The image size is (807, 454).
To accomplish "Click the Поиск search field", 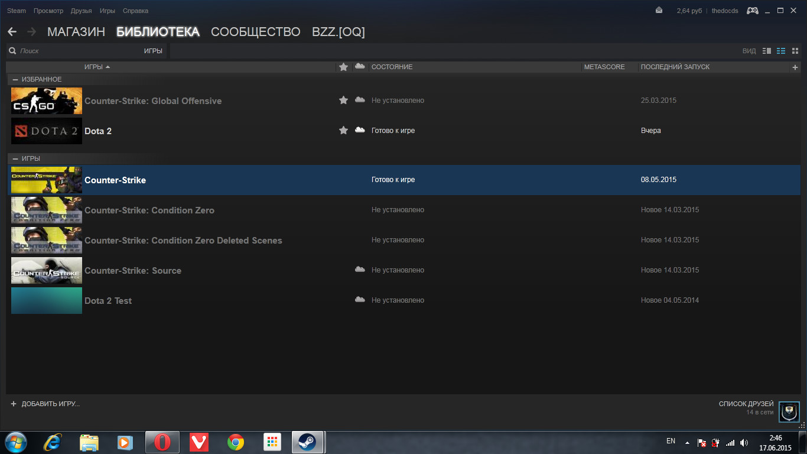I will click(74, 51).
